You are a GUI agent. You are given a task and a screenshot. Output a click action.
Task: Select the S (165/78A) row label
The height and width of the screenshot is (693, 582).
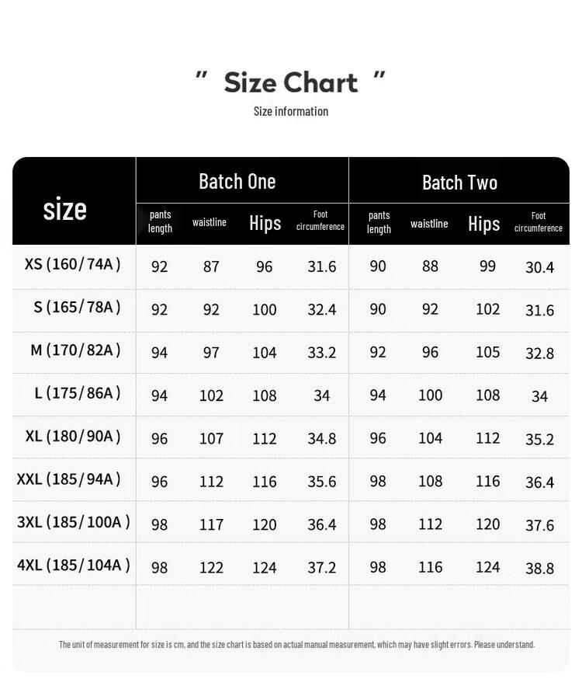pyautogui.click(x=78, y=307)
